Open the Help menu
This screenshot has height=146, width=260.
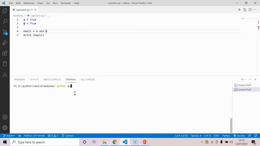click(x=76, y=3)
